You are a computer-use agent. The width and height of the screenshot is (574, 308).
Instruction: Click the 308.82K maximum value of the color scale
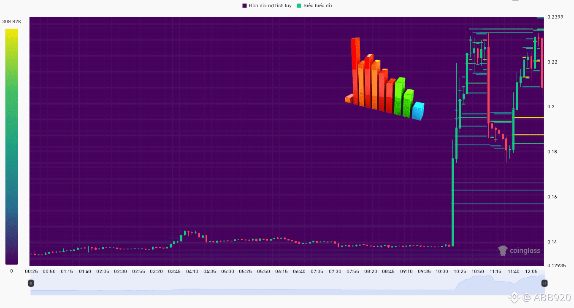point(12,21)
